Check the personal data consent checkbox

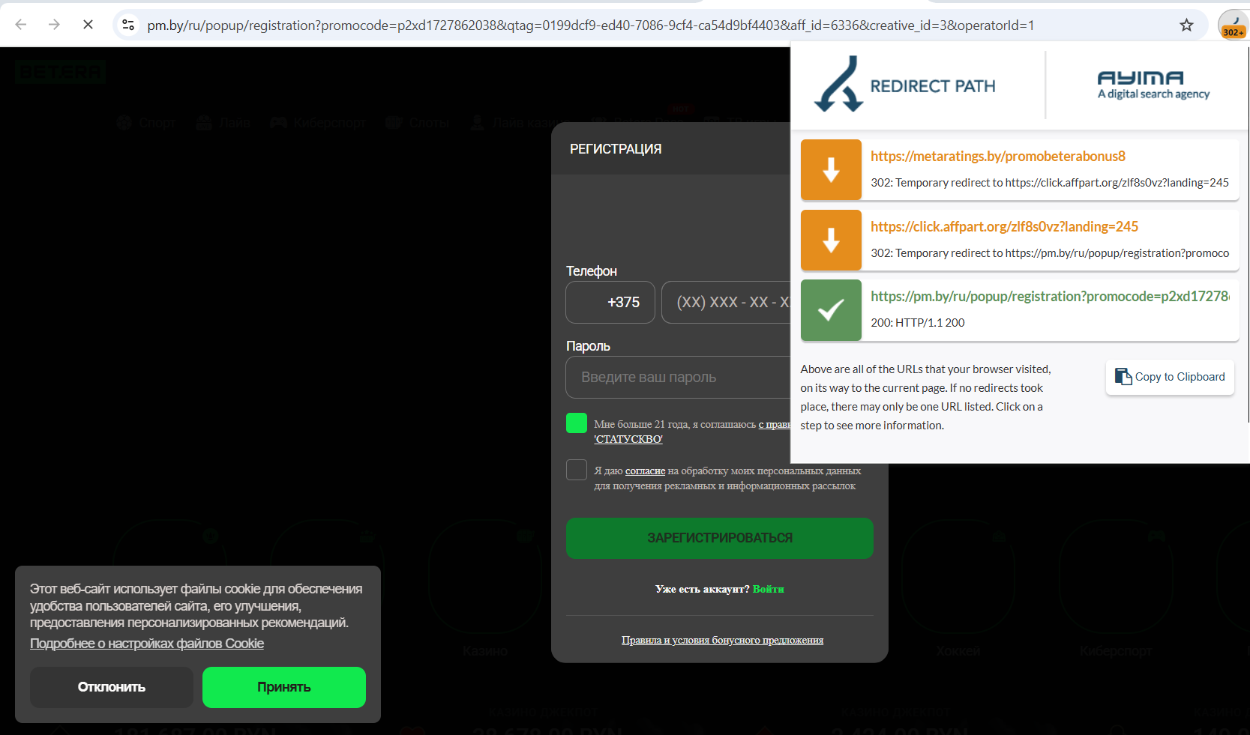pyautogui.click(x=577, y=470)
